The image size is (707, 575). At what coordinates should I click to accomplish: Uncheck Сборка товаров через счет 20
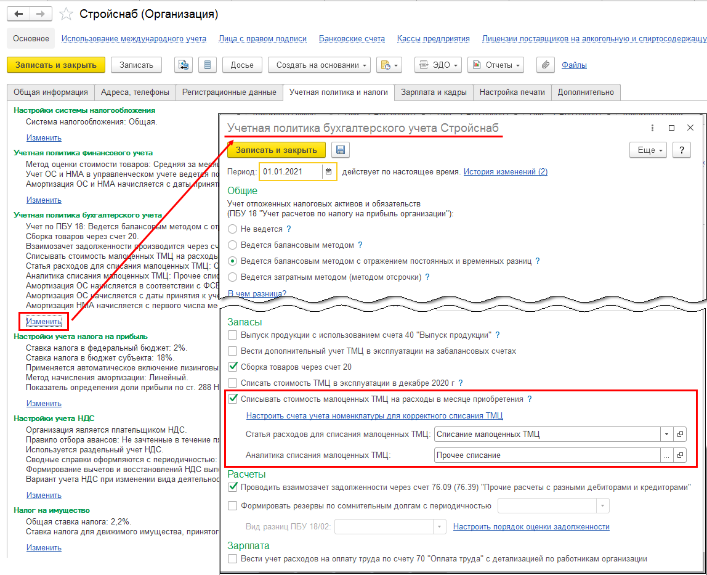coord(233,367)
